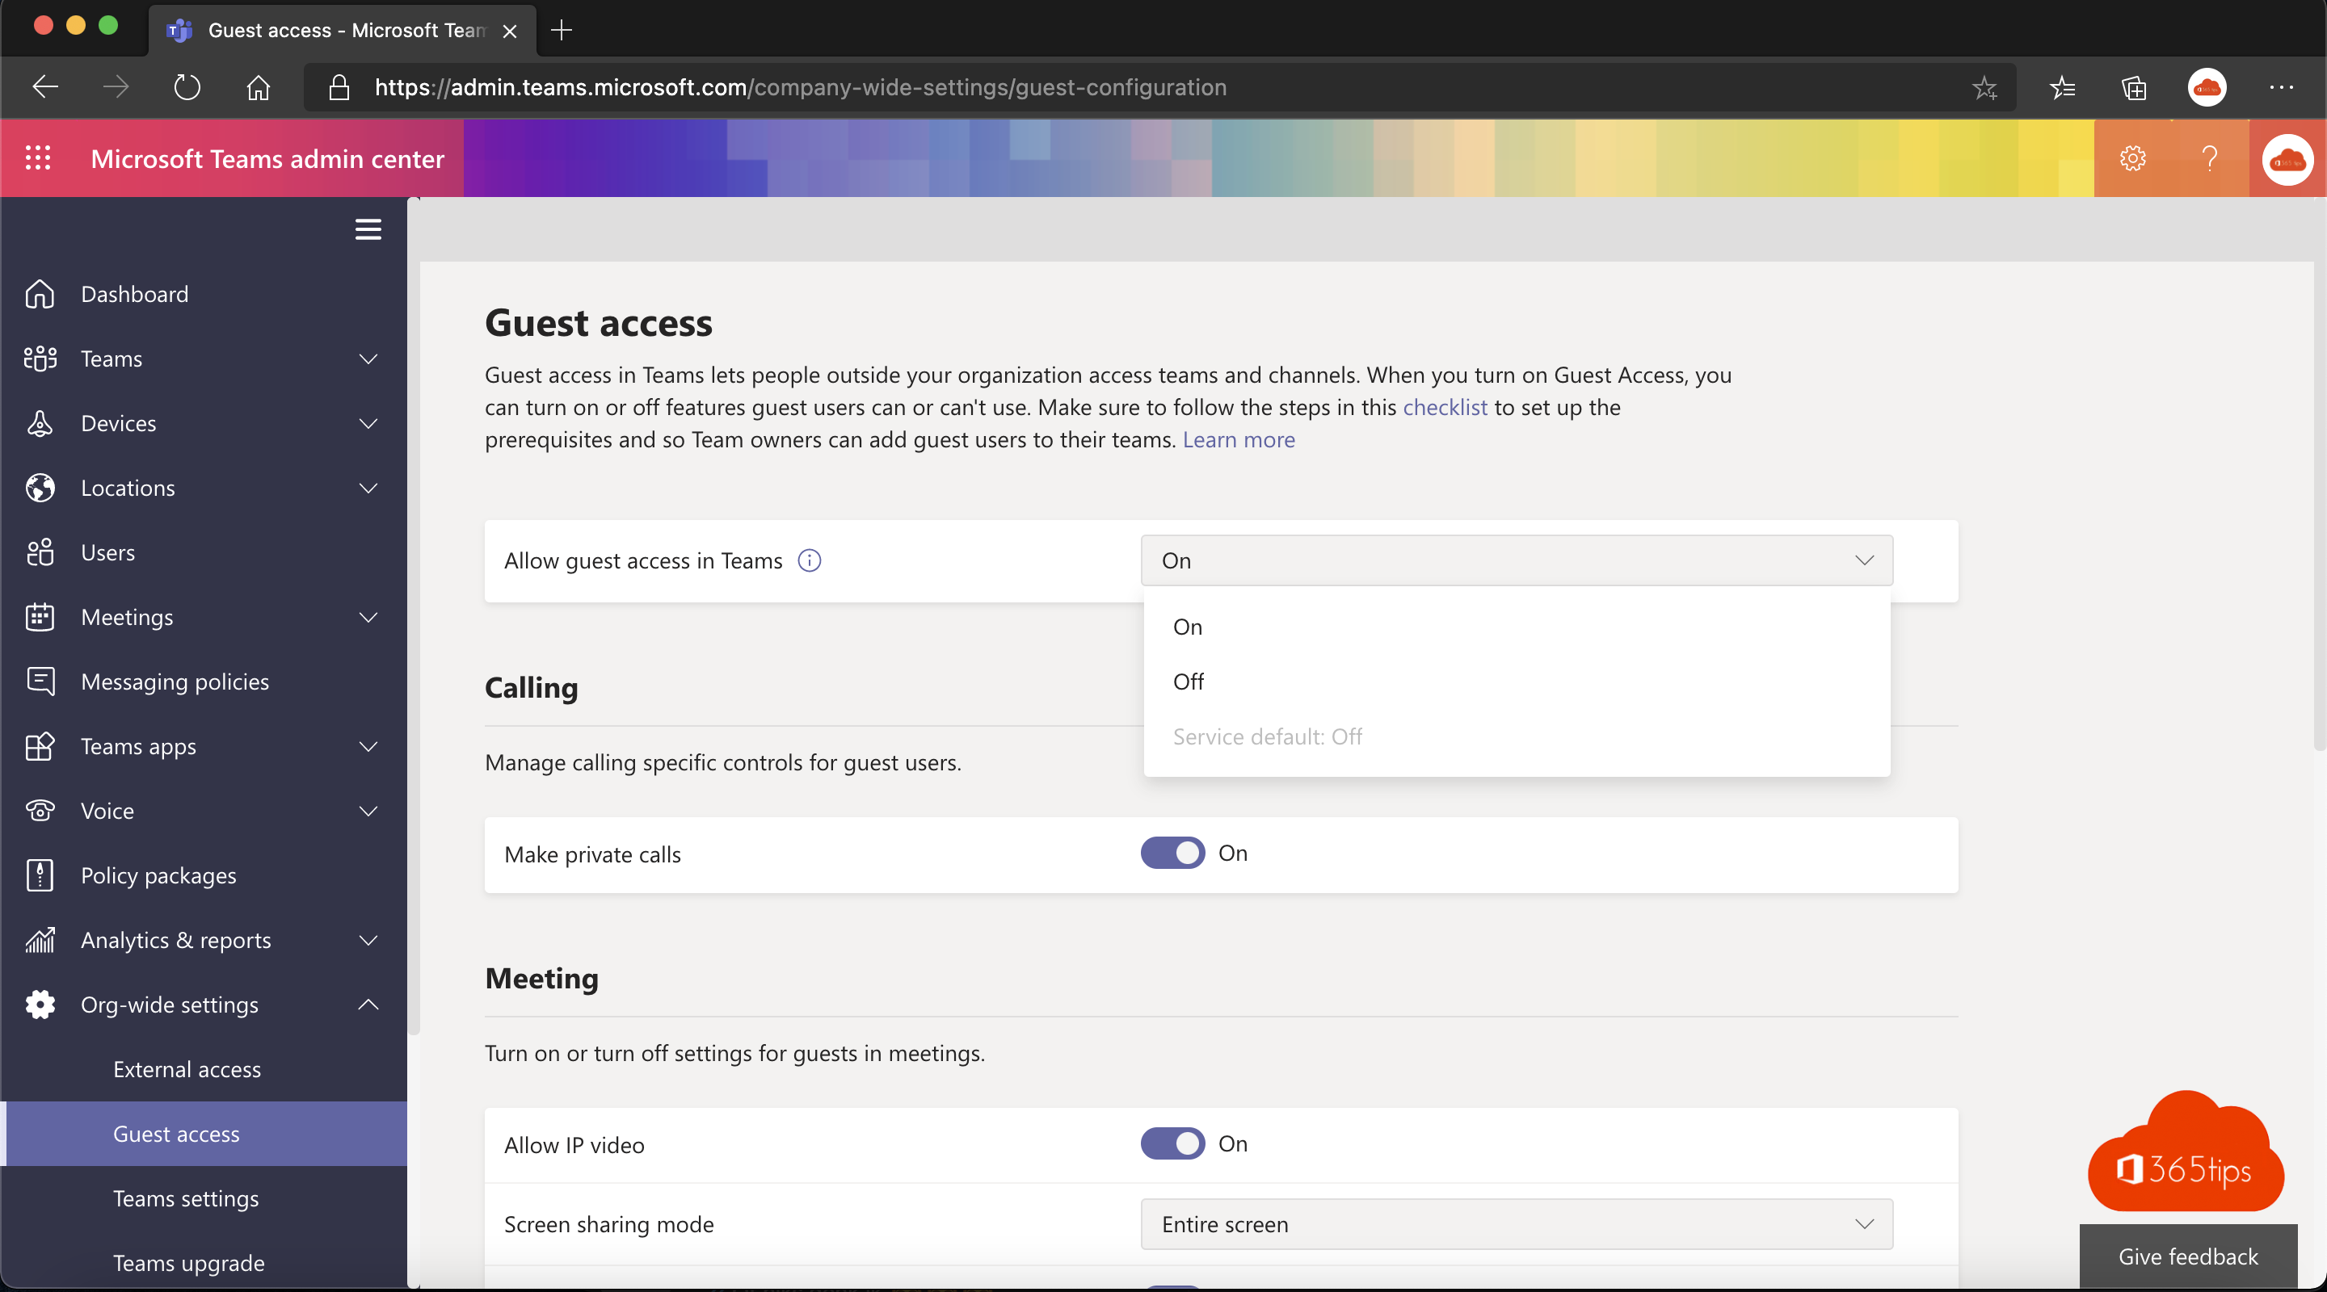Click the sidebar hamburger menu toggle
The width and height of the screenshot is (2327, 1292).
pos(368,229)
